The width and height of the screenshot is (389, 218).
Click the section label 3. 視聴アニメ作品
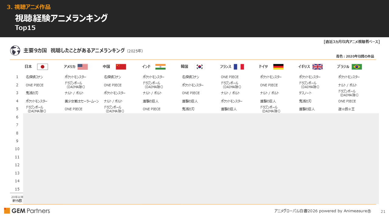[29, 7]
